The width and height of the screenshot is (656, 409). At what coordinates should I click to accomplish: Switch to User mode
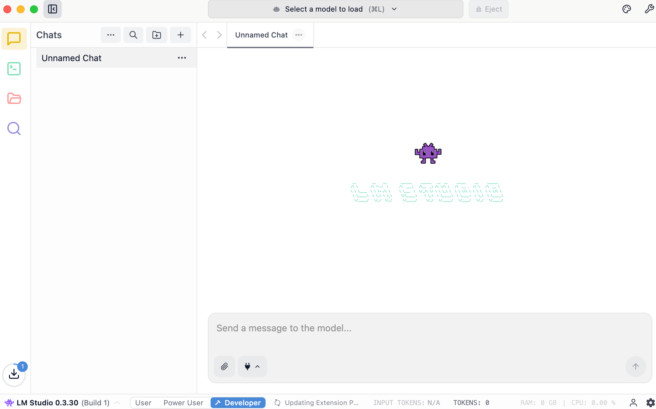143,403
